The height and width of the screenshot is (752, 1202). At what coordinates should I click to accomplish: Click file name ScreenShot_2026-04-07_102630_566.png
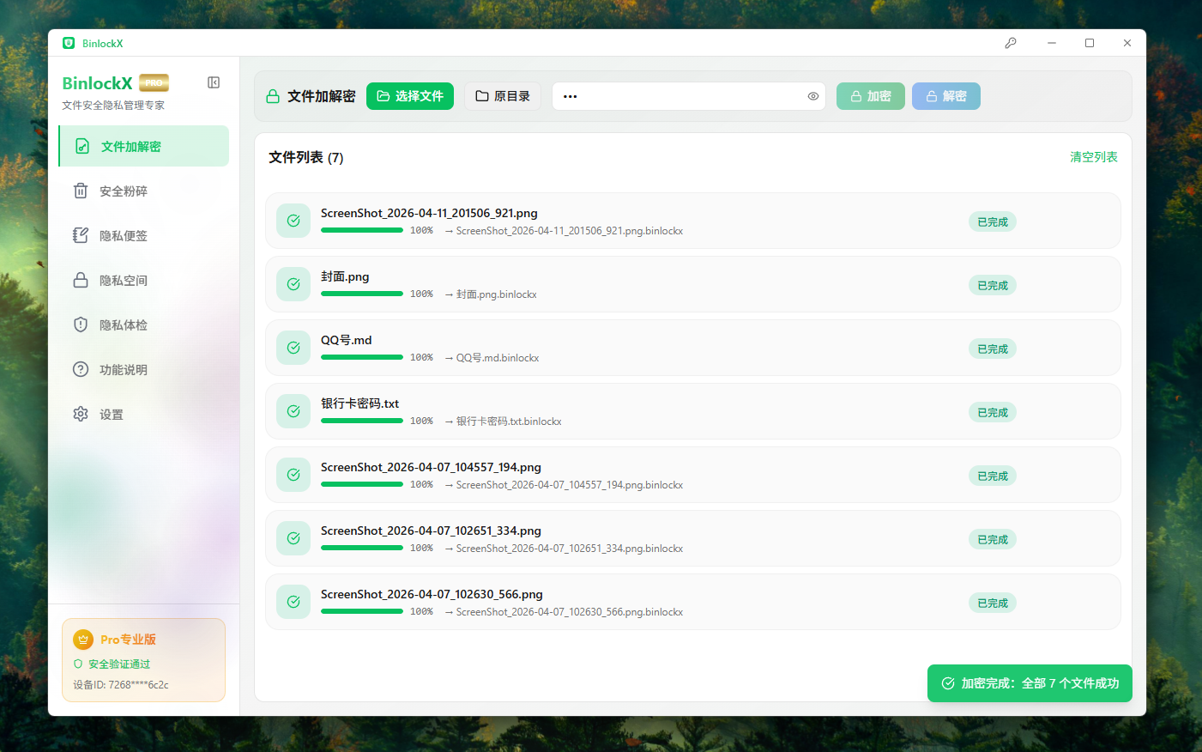[432, 594]
